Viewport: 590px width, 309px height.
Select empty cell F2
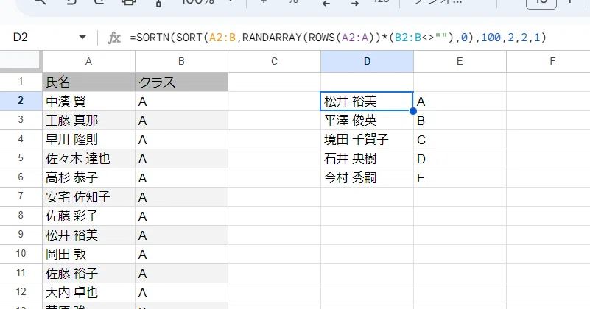(x=549, y=101)
